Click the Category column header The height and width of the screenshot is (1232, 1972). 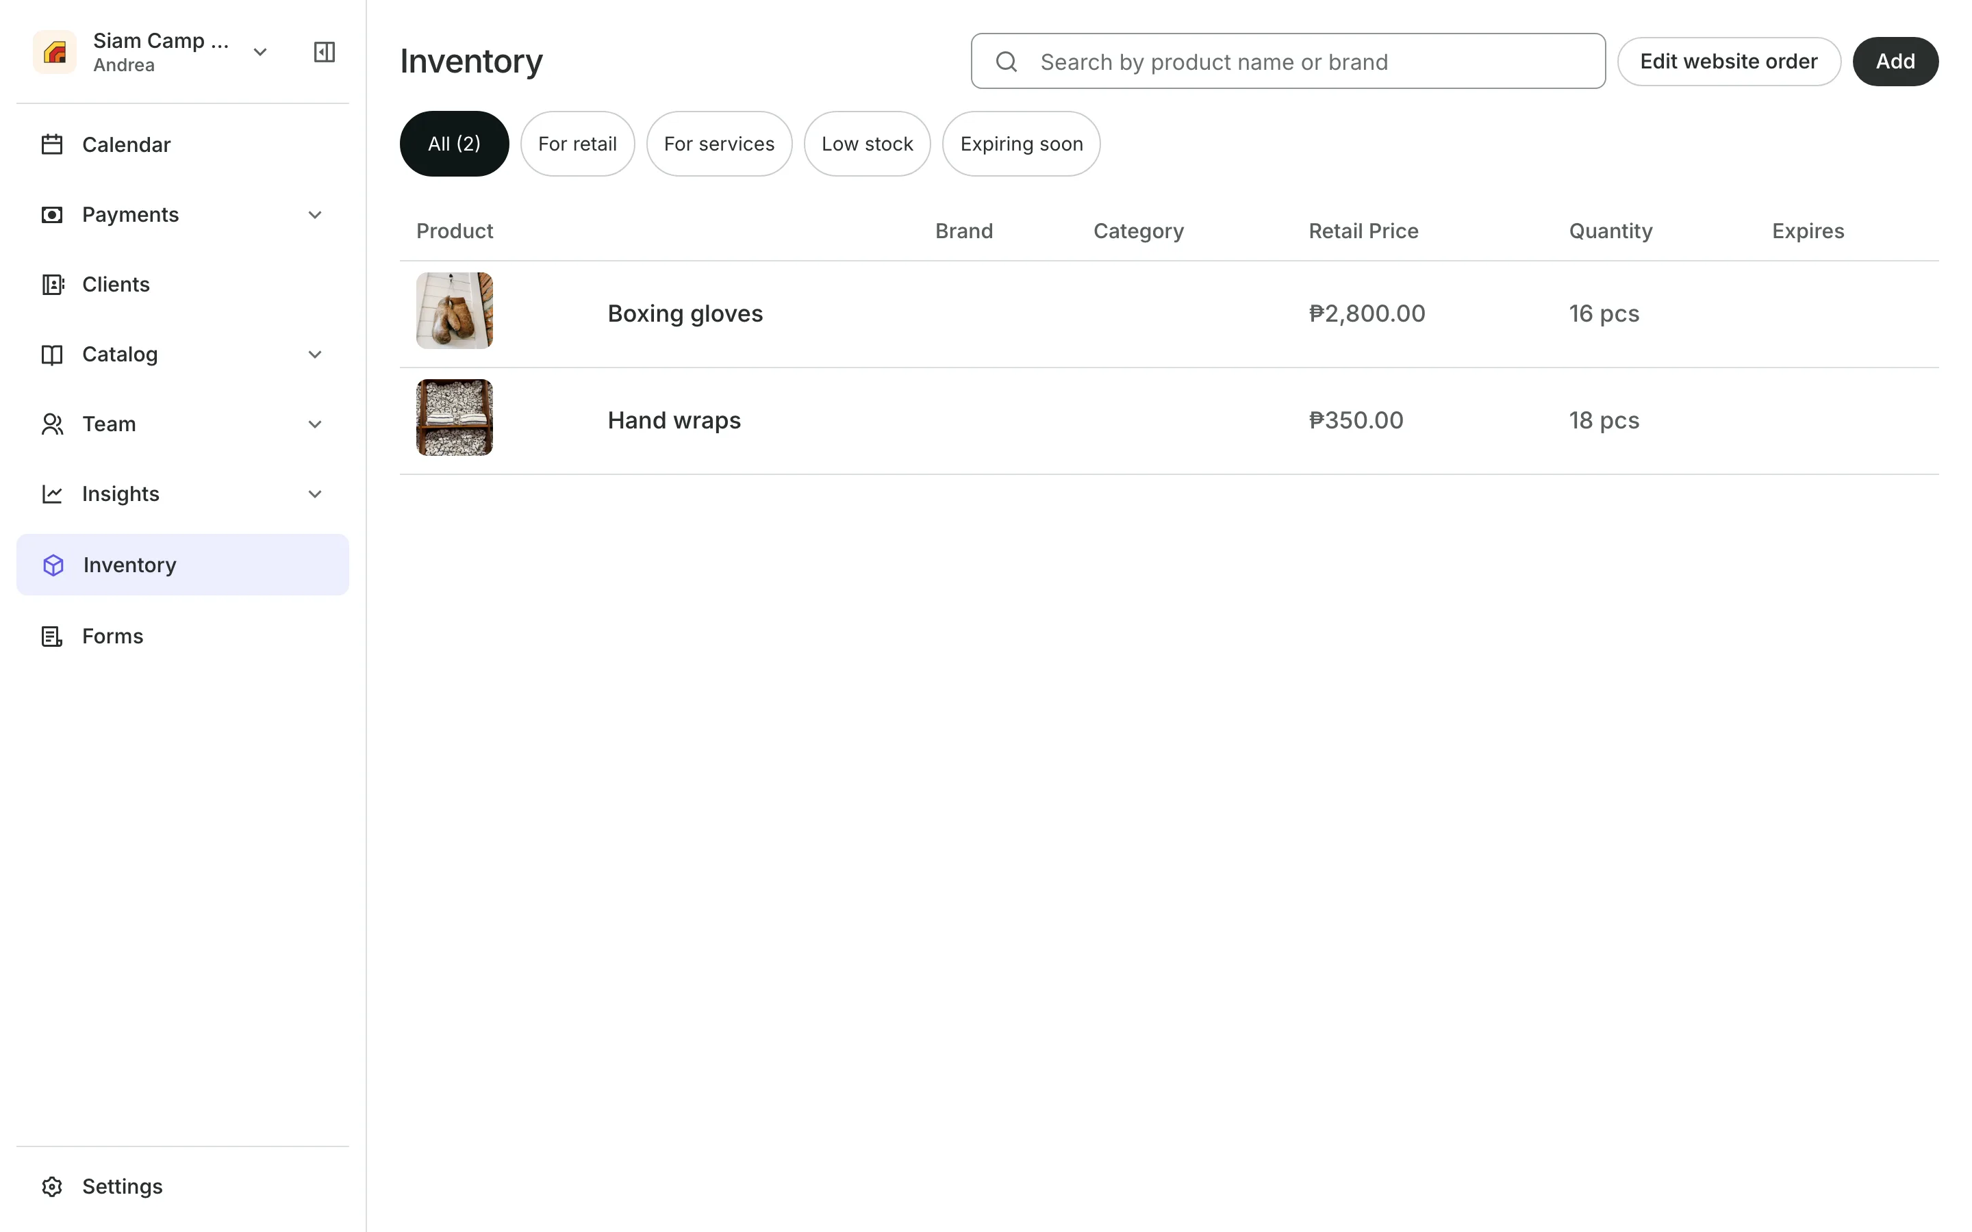pyautogui.click(x=1139, y=231)
